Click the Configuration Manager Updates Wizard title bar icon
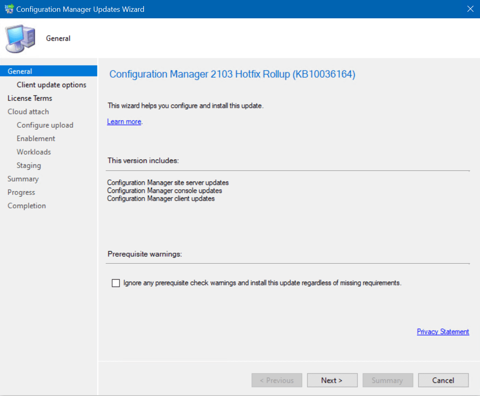The width and height of the screenshot is (480, 396). tap(8, 9)
